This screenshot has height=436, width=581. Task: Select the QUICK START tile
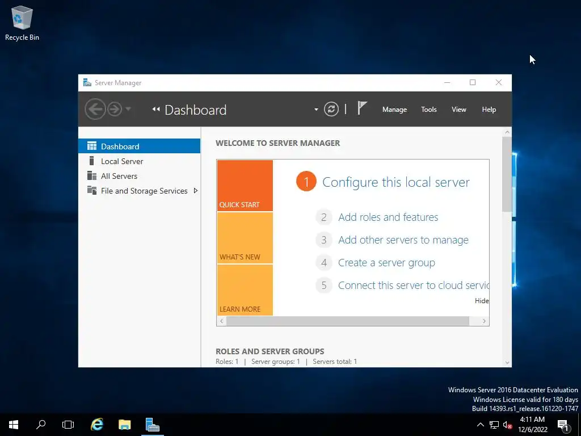pyautogui.click(x=245, y=186)
